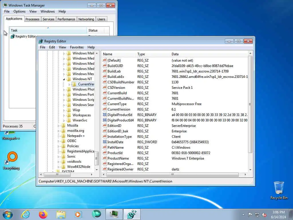Open Registry Editor Edit menu
293x220 pixels.
52,47
